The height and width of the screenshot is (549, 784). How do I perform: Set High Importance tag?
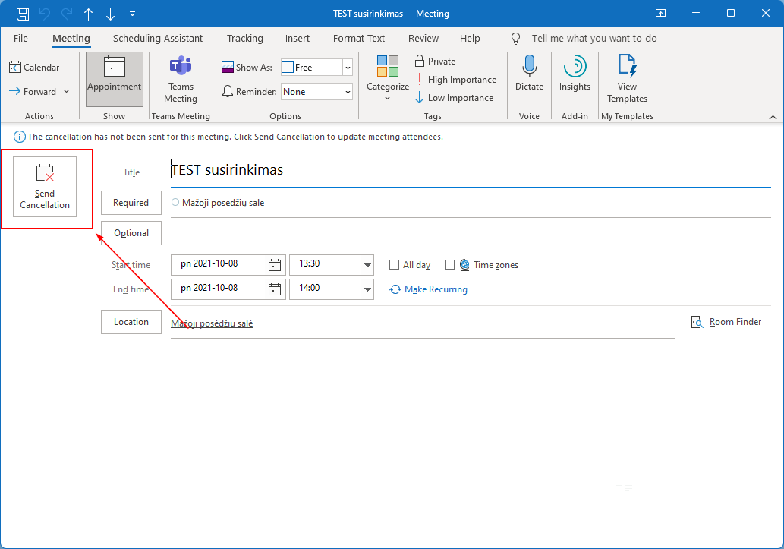tap(455, 80)
